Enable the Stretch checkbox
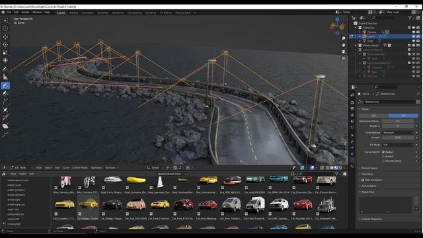Image resolution: width=423 pixels, height=238 pixels. [x=383, y=157]
